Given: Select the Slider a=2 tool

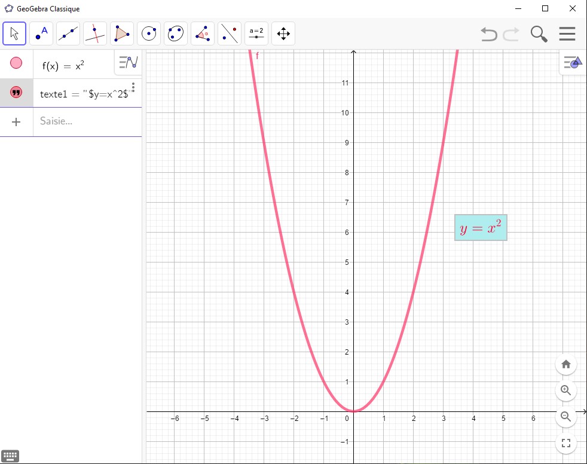Looking at the screenshot, I should tap(256, 33).
